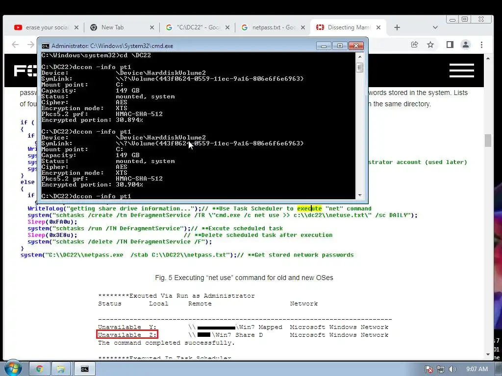This screenshot has width=502, height=376.
Task: Click the 'Sleep(0xFA0u);' code line
Action: coord(52,222)
